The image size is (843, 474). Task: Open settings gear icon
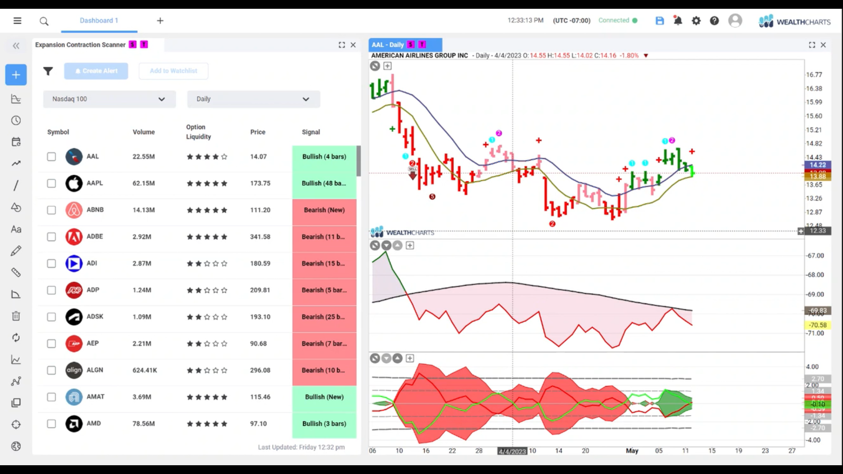[696, 21]
